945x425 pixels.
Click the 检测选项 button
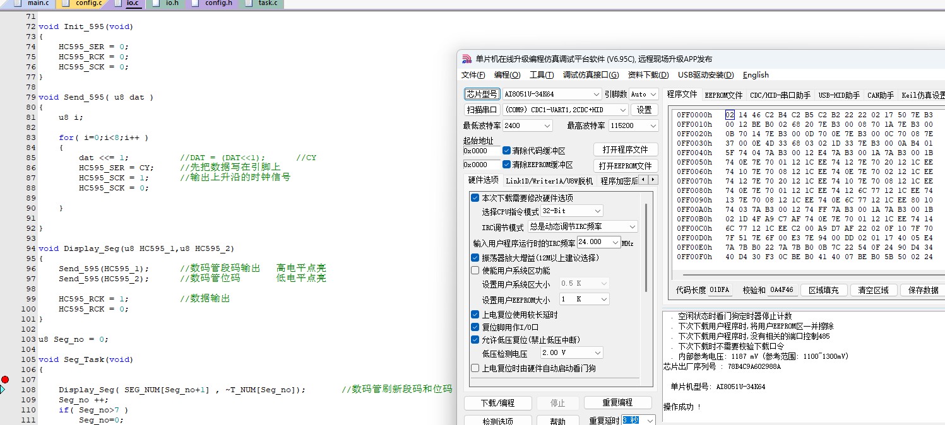(497, 421)
